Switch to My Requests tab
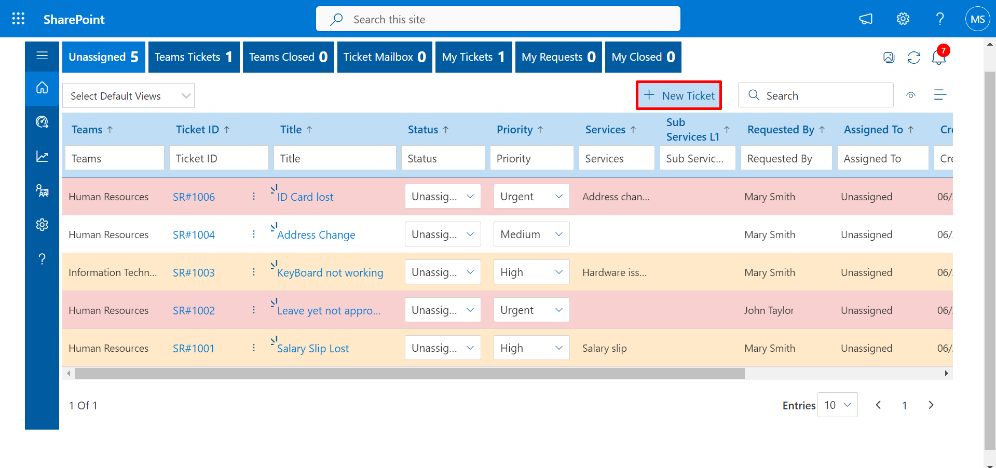 pos(558,57)
